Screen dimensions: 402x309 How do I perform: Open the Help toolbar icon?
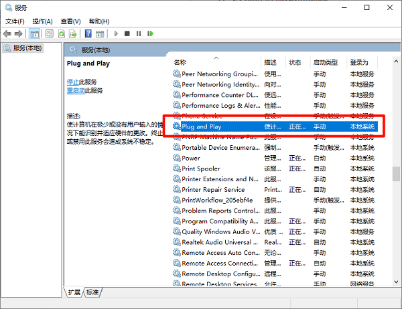pos(88,33)
